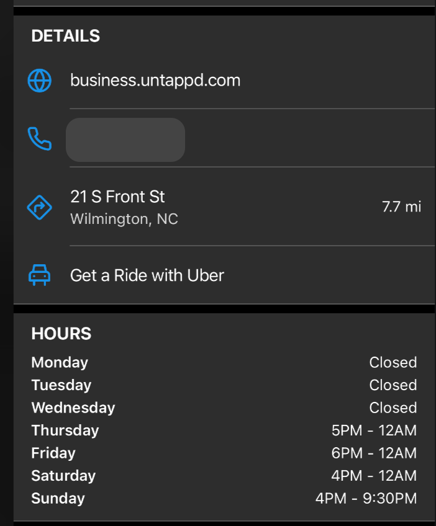Select Get a Ride with Uber
436x526 pixels.
[x=147, y=275]
